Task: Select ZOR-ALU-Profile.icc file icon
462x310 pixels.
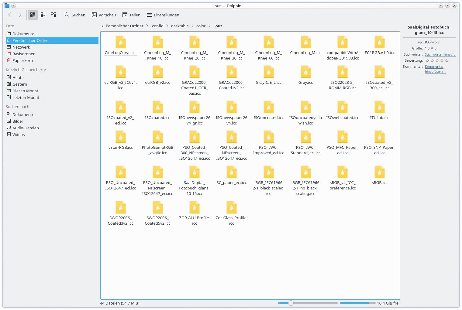Action: click(195, 207)
